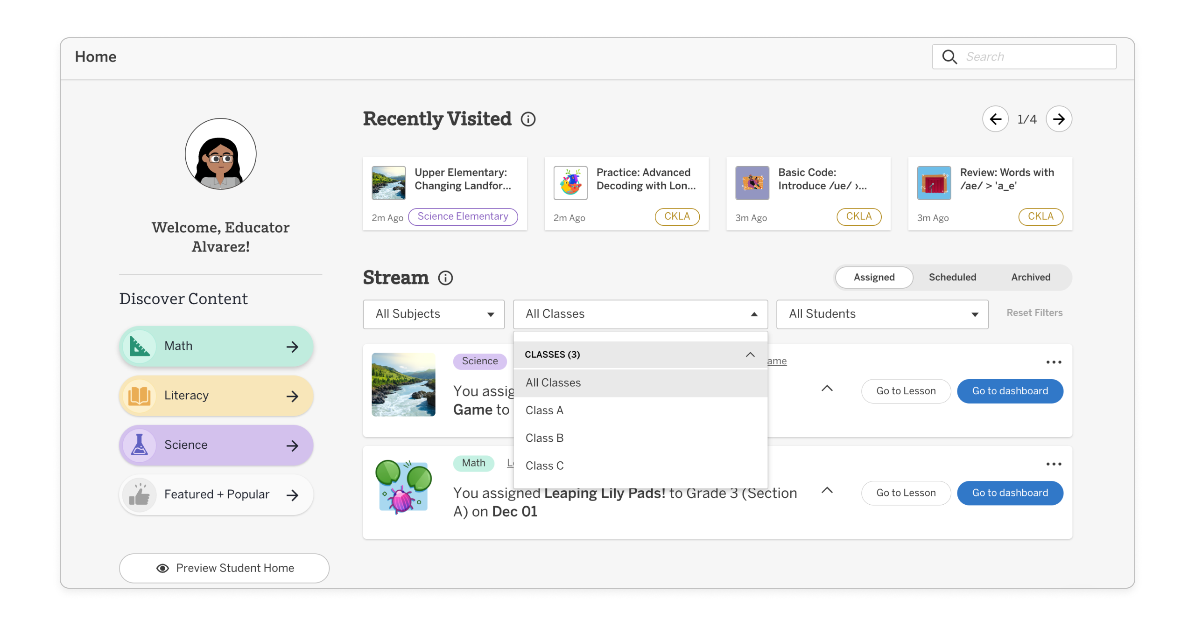
Task: Select Class B from list
Action: coord(544,438)
